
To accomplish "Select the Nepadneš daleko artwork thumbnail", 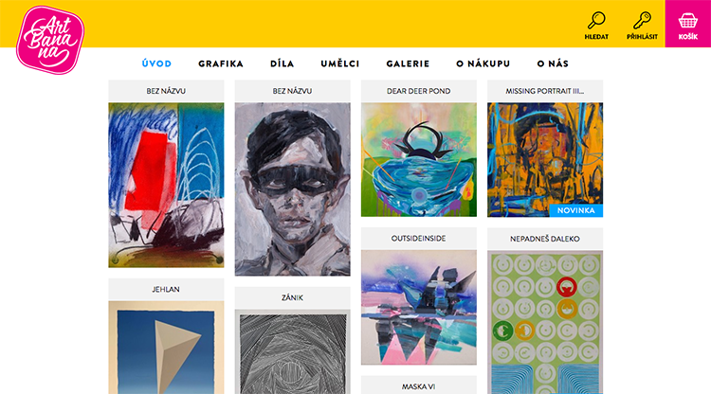I will click(545, 322).
